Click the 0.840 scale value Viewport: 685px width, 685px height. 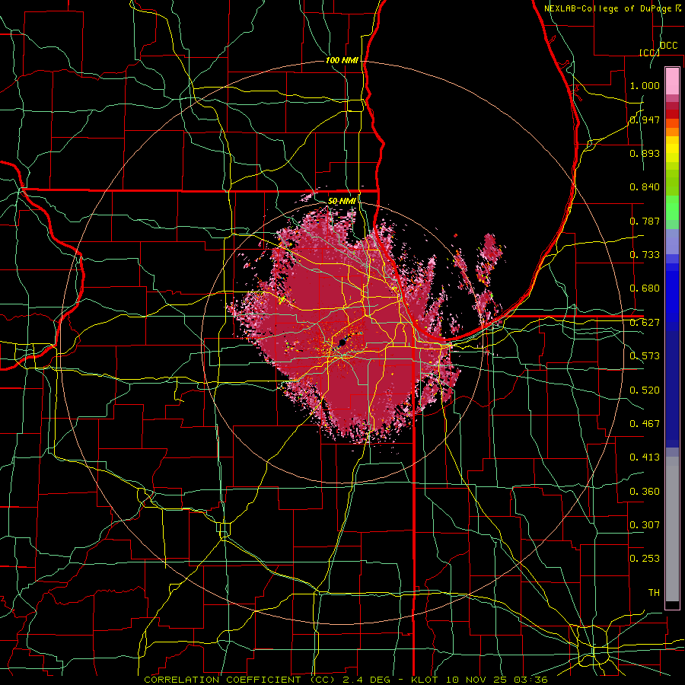pos(645,187)
